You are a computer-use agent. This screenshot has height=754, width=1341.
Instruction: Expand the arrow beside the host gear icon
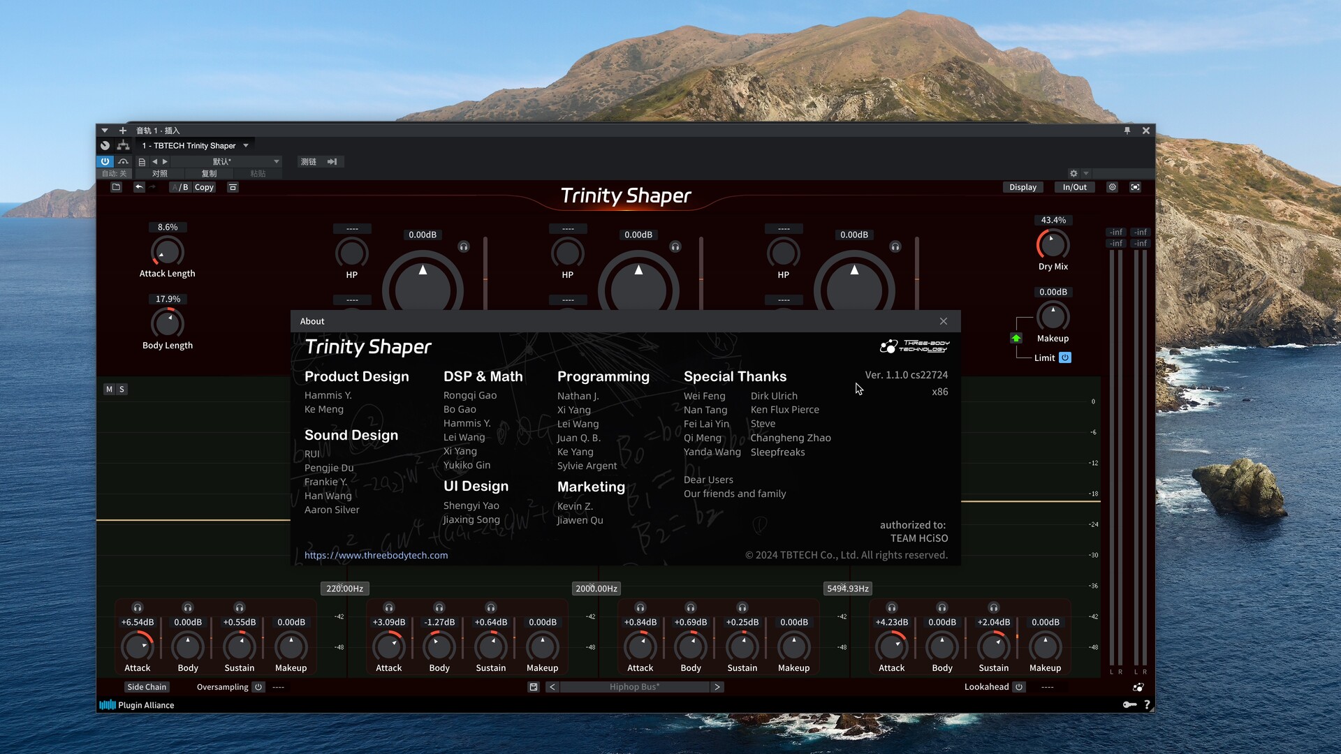click(1086, 173)
